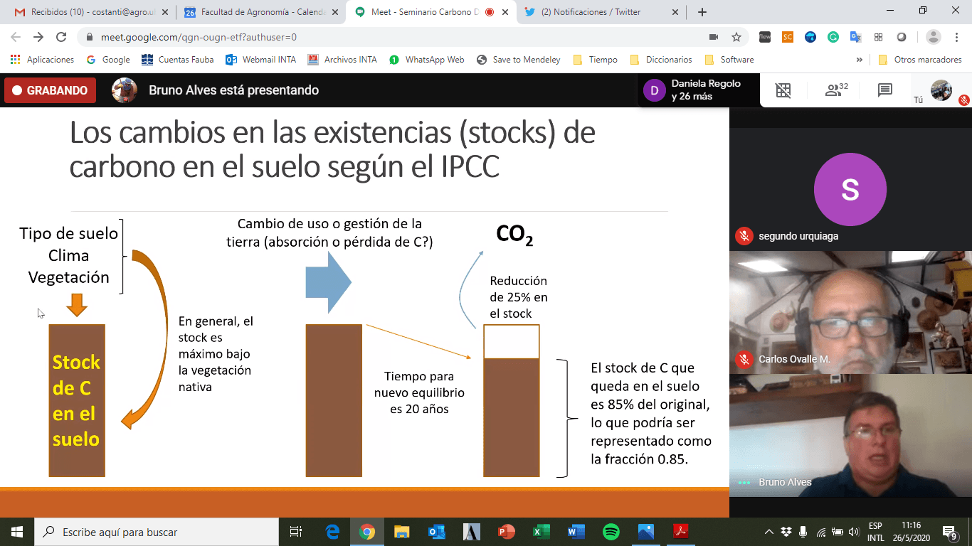972x546 pixels.
Task: Click the Grammarly extension icon
Action: (833, 37)
